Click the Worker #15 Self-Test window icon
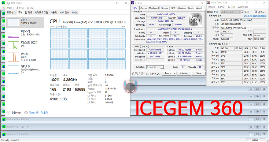269x142 pixels. [4, 127]
